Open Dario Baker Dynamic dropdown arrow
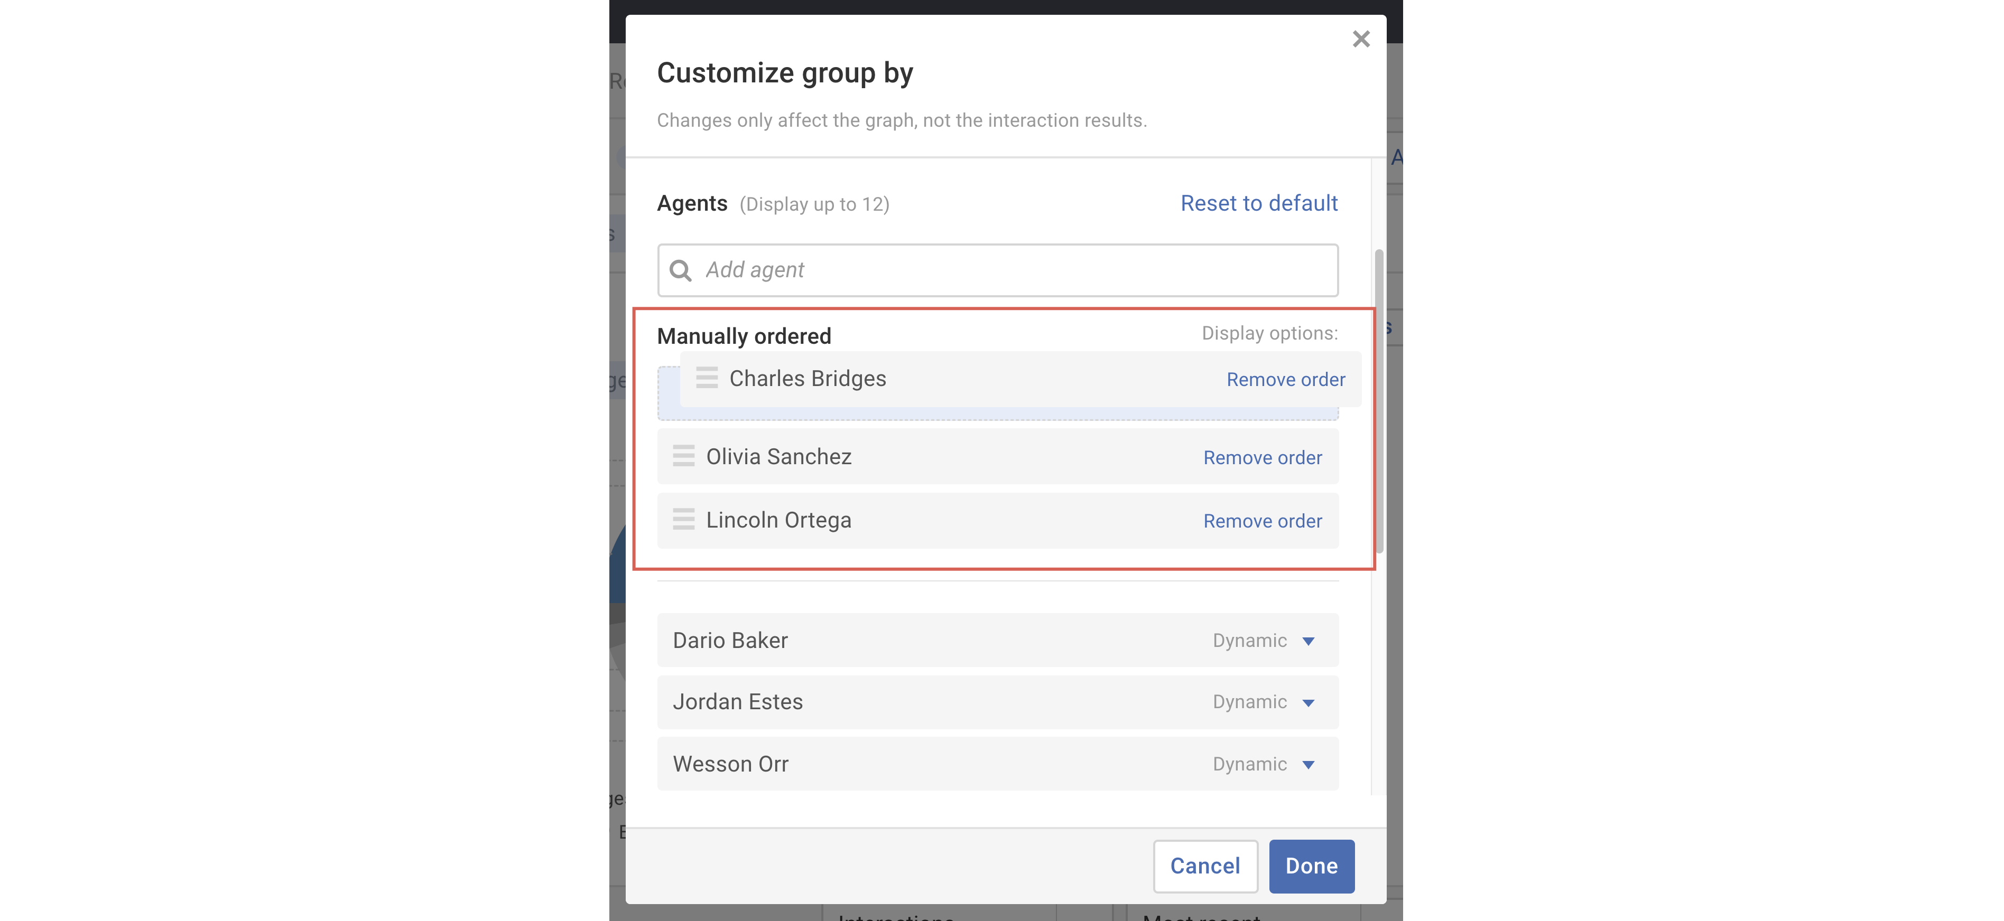The image size is (2004, 921). pos(1309,641)
